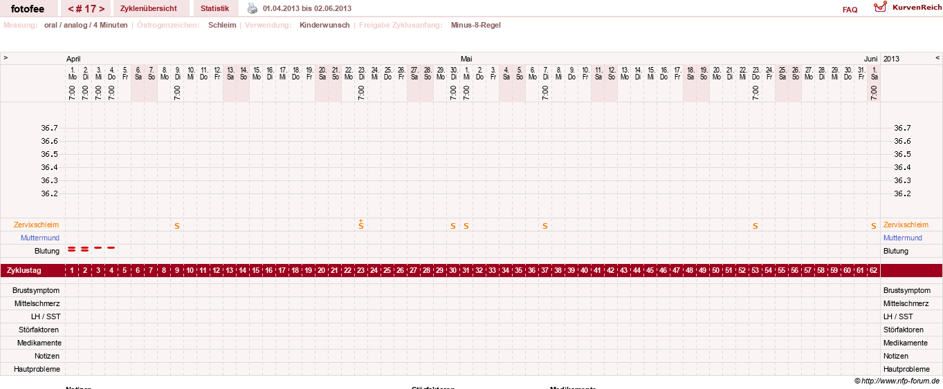Click the # 17 cycle number
Viewport: 943px width, 389px height.
pos(86,9)
